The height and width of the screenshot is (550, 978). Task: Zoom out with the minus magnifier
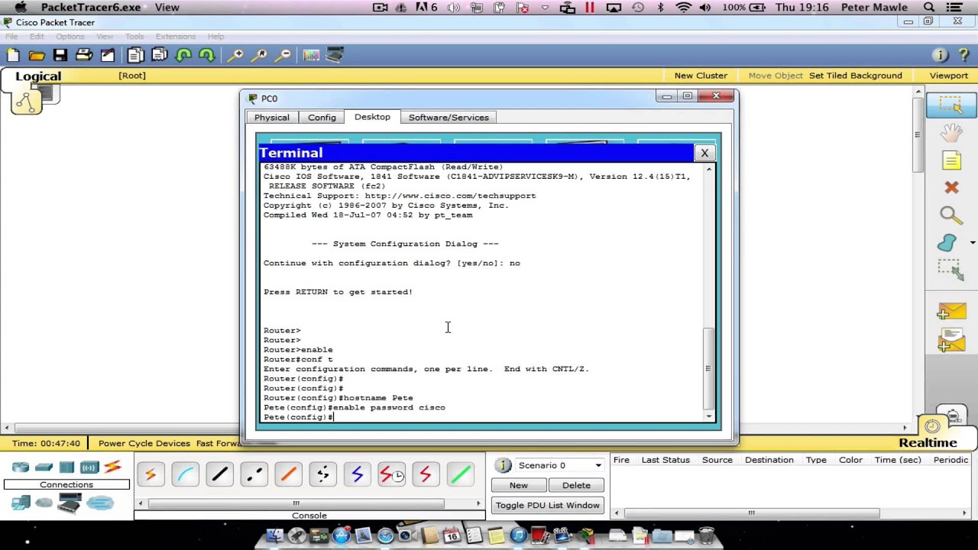coord(283,55)
